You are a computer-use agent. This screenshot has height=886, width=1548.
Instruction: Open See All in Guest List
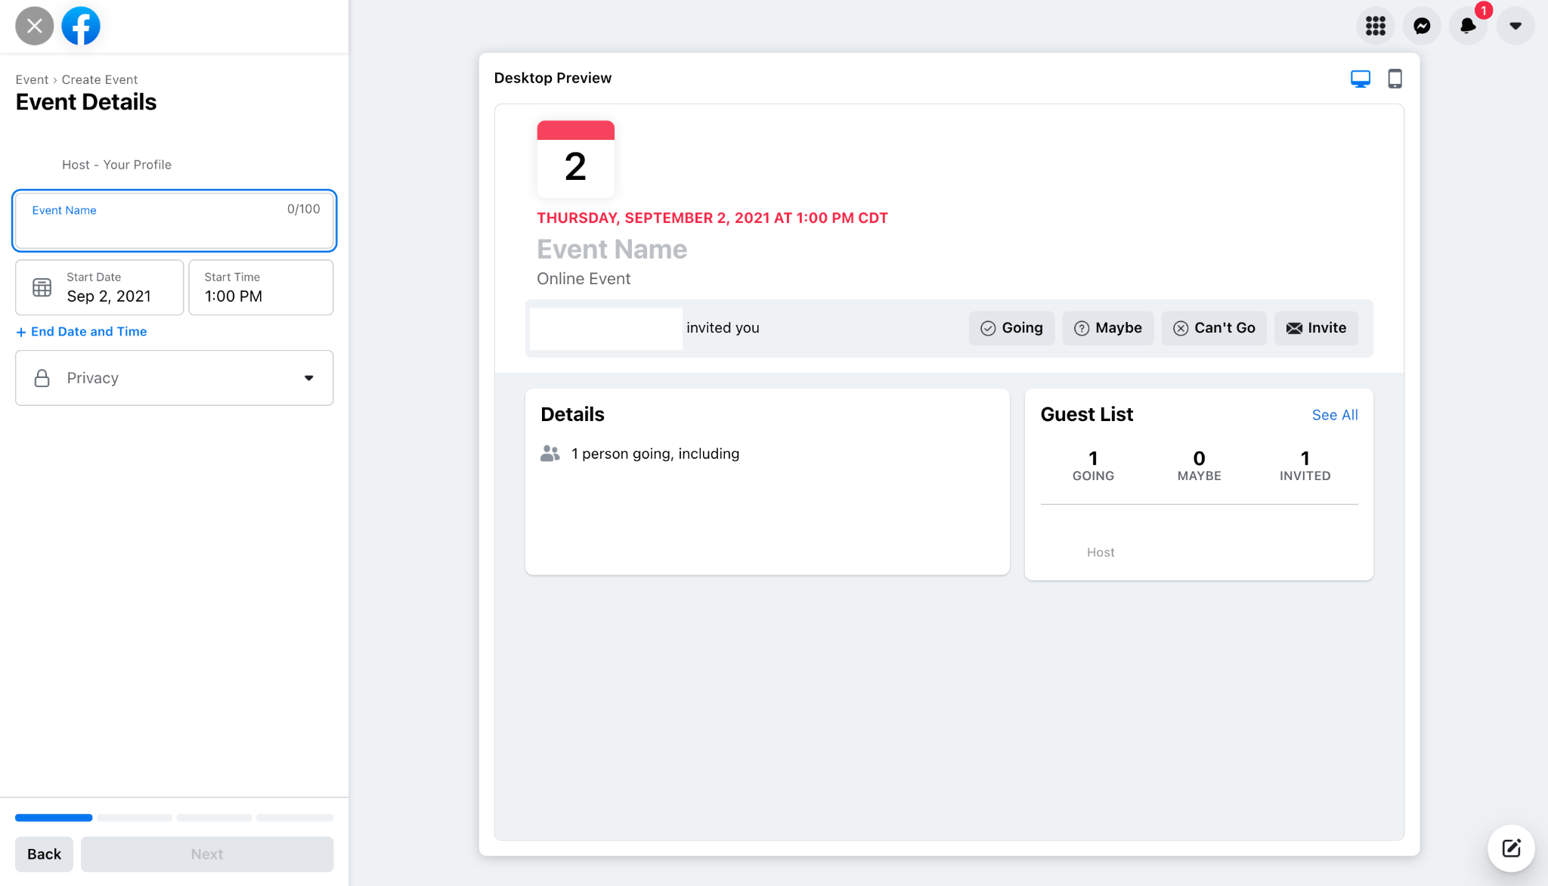click(1334, 414)
